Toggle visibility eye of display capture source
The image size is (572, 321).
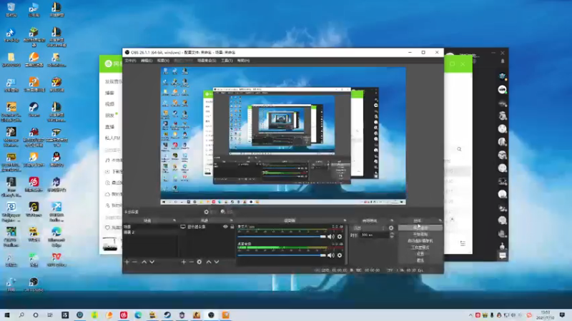pos(225,228)
